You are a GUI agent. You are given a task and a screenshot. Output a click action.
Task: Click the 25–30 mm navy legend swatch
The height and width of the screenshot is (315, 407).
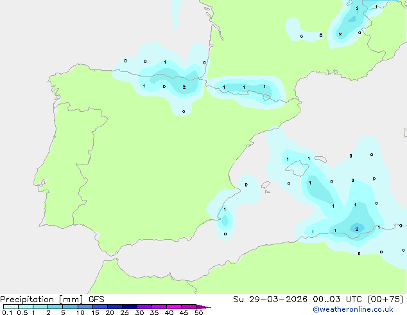coord(130,307)
